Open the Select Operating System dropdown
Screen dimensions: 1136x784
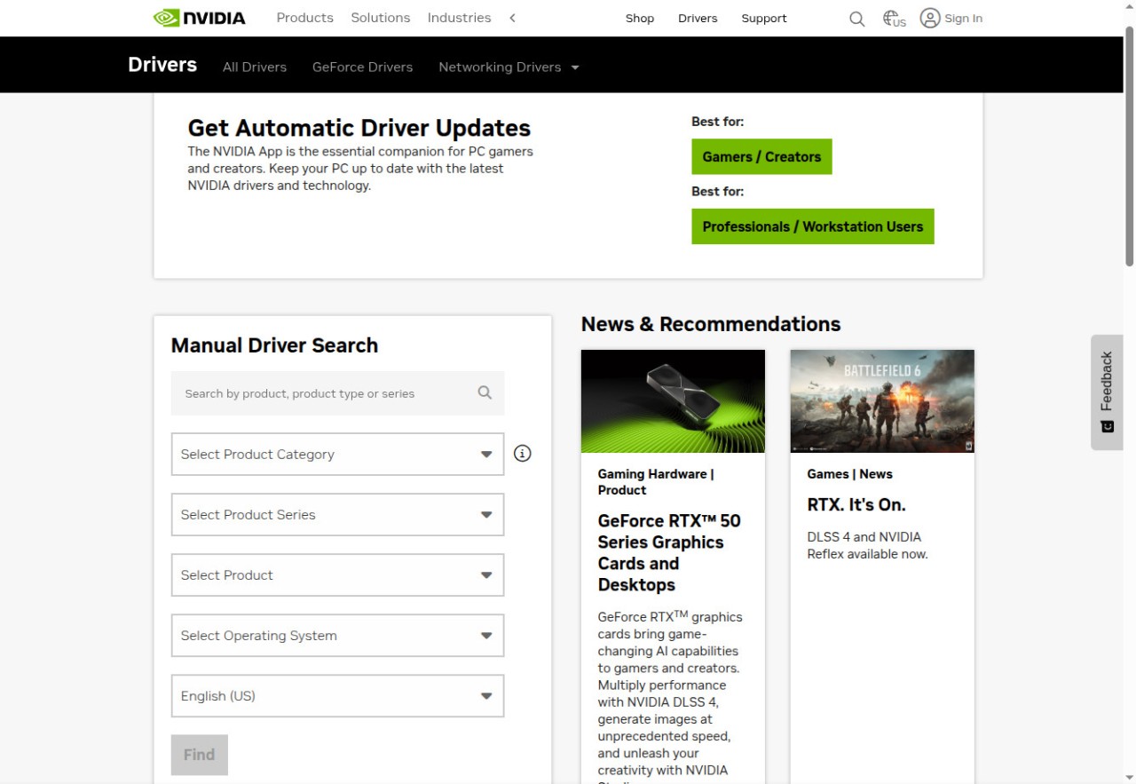[x=337, y=636]
